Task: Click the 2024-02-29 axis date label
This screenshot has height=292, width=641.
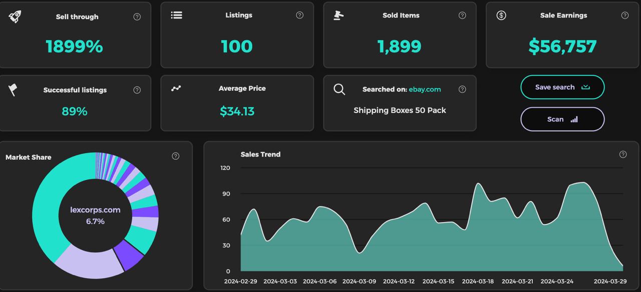Action: click(x=240, y=281)
